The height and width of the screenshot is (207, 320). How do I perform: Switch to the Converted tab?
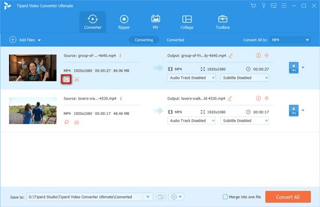click(x=175, y=40)
